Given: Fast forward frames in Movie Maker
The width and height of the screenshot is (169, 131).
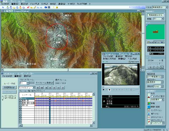Looking at the screenshot, I should (x=58, y=87).
